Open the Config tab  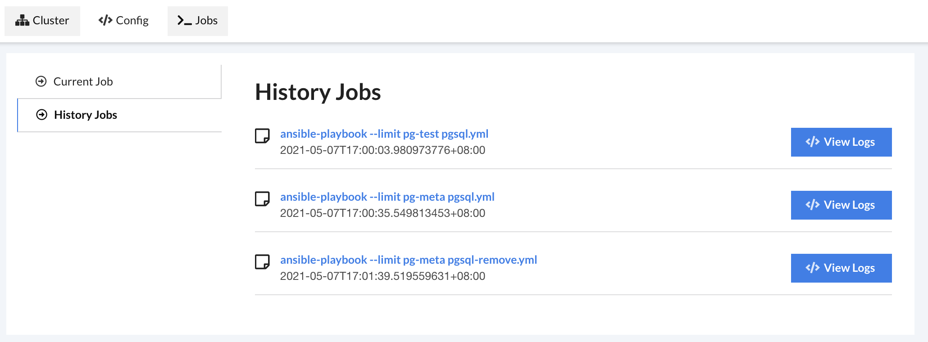(123, 21)
